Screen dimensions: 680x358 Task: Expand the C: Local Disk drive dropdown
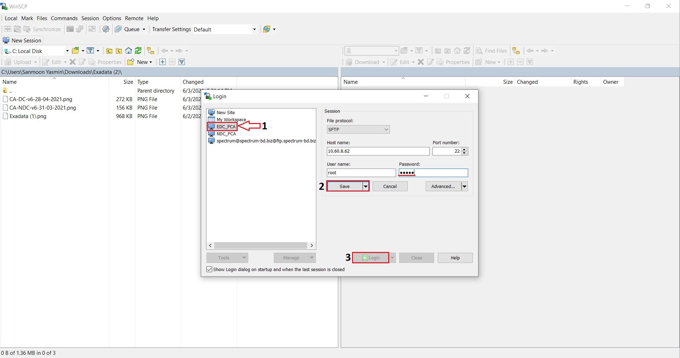[x=67, y=51]
